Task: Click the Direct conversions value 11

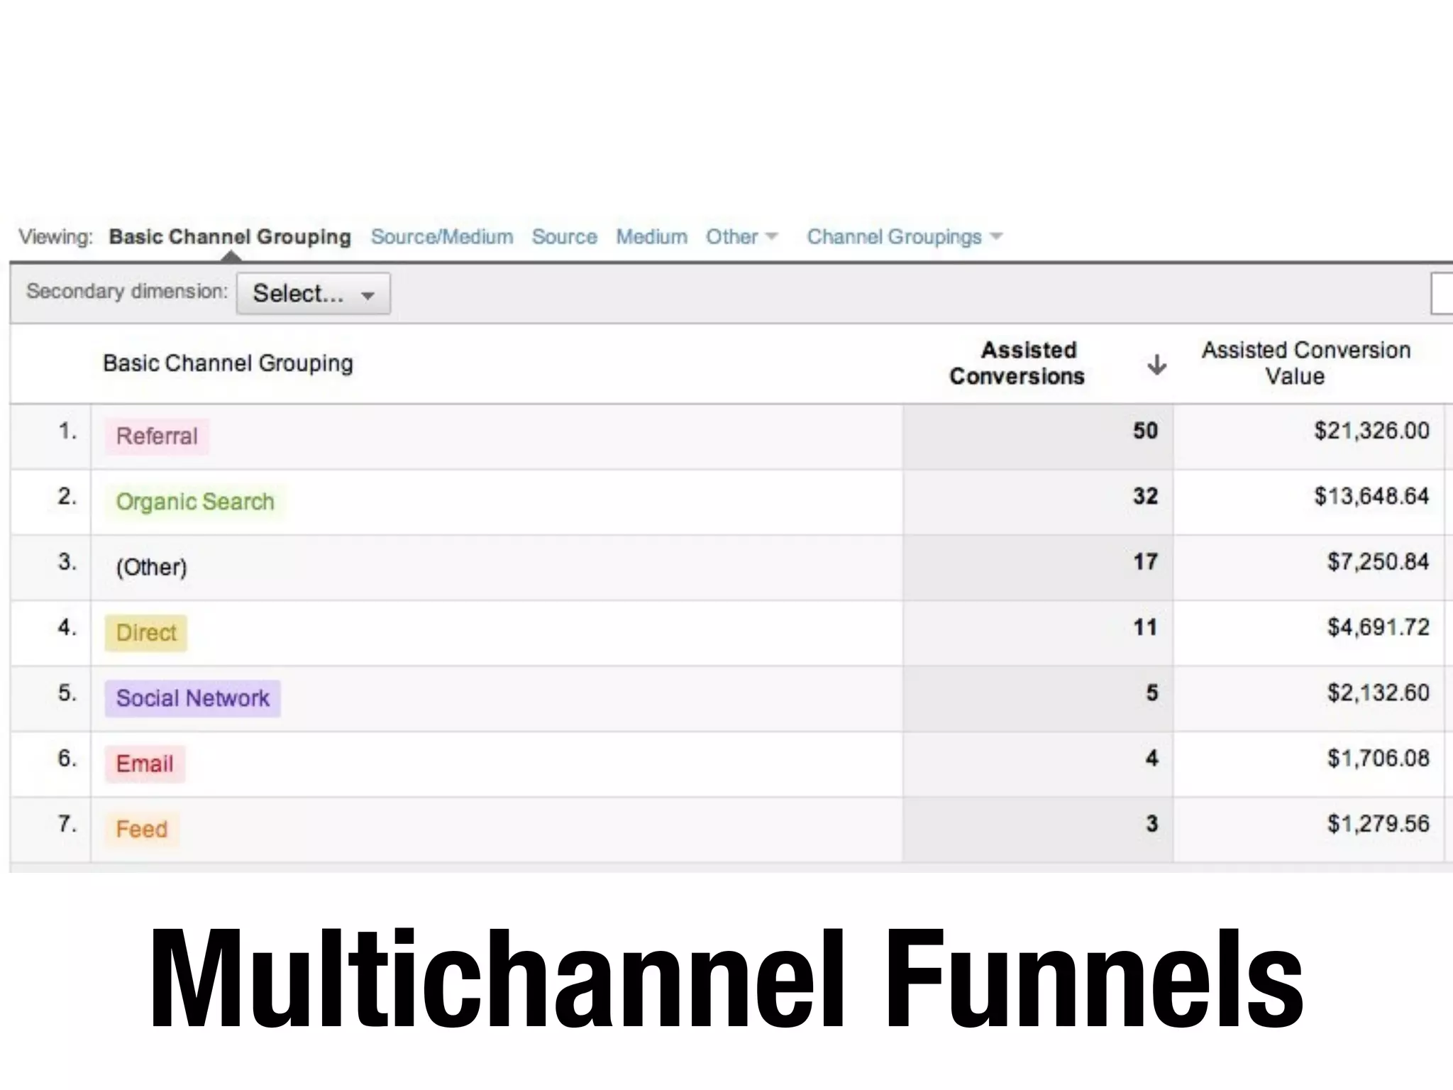Action: [1145, 627]
